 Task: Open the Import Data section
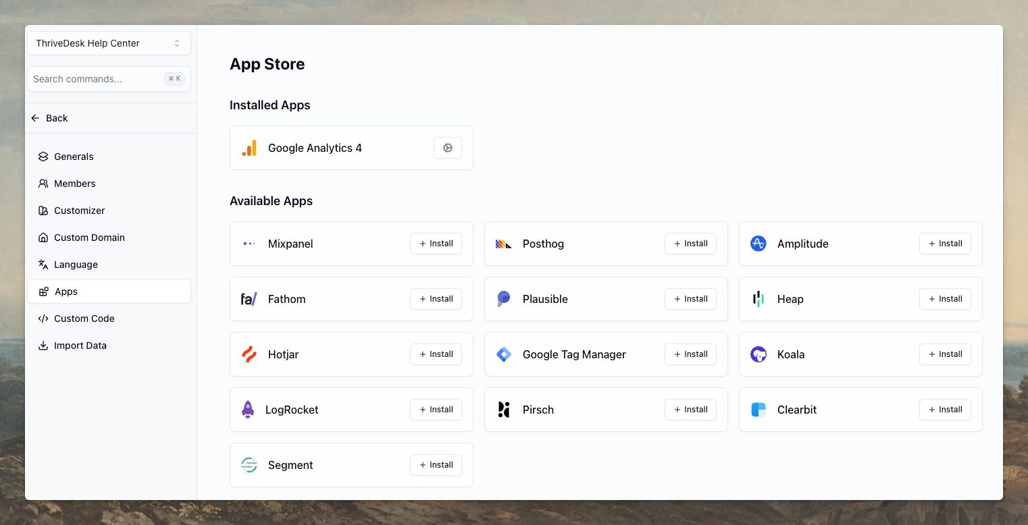coord(109,346)
